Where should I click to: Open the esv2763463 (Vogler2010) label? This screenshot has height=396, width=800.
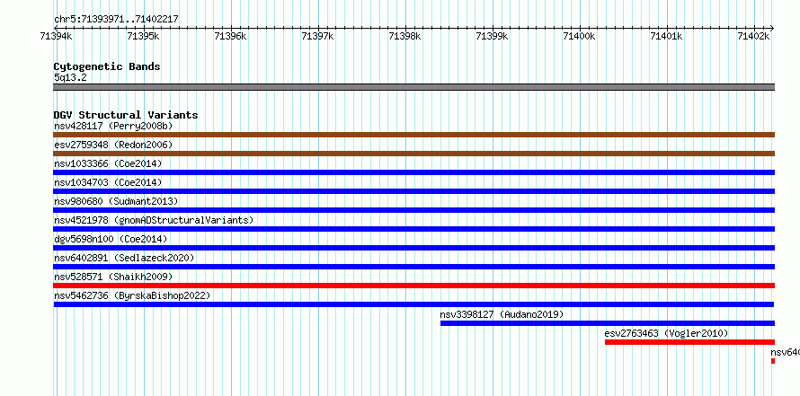pyautogui.click(x=666, y=333)
